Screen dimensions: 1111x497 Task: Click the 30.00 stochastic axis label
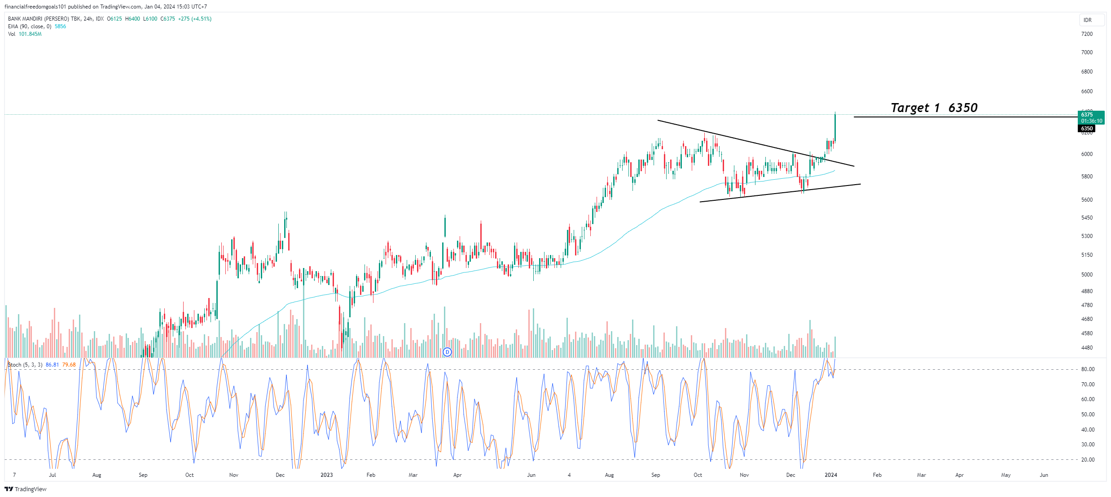point(1088,445)
